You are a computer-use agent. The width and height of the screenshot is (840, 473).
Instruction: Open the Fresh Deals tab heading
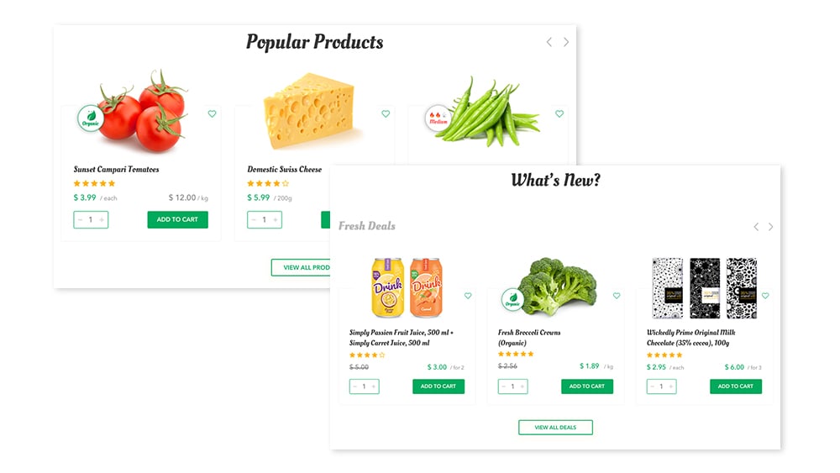[x=367, y=226]
